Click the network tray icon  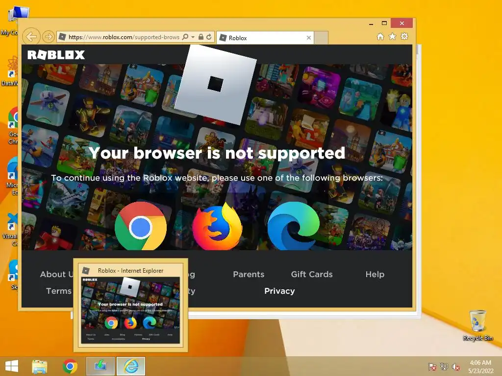(444, 367)
